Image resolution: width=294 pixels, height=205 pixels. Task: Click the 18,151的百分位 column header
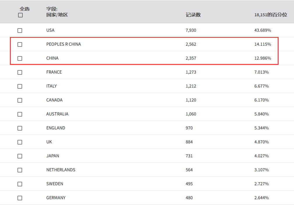coord(270,15)
